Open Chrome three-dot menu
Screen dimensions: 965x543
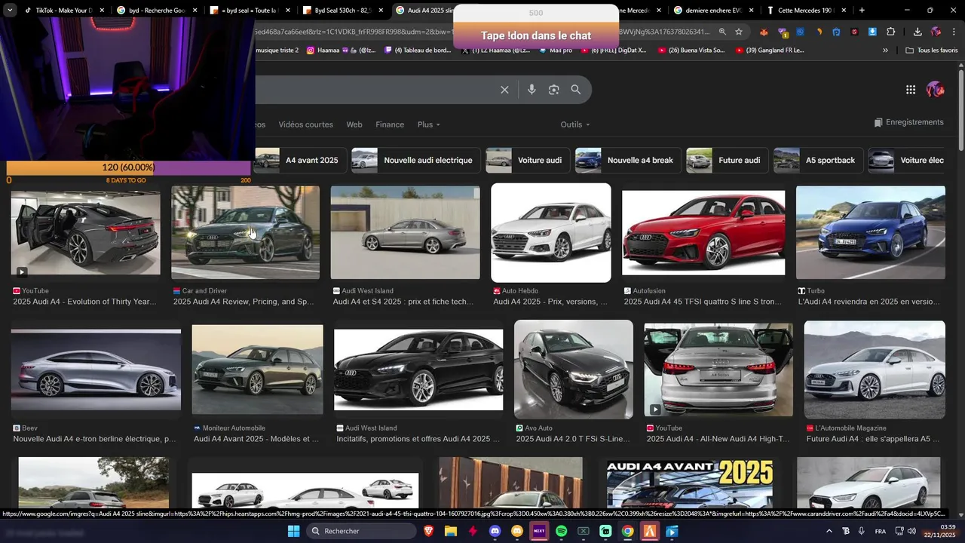point(954,32)
